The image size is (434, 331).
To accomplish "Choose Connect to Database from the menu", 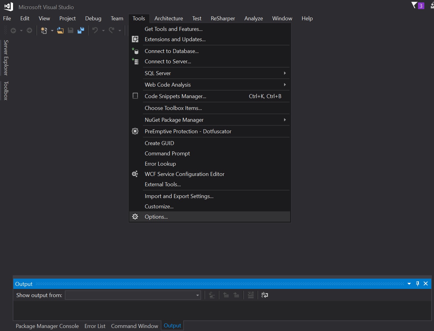I will [171, 51].
